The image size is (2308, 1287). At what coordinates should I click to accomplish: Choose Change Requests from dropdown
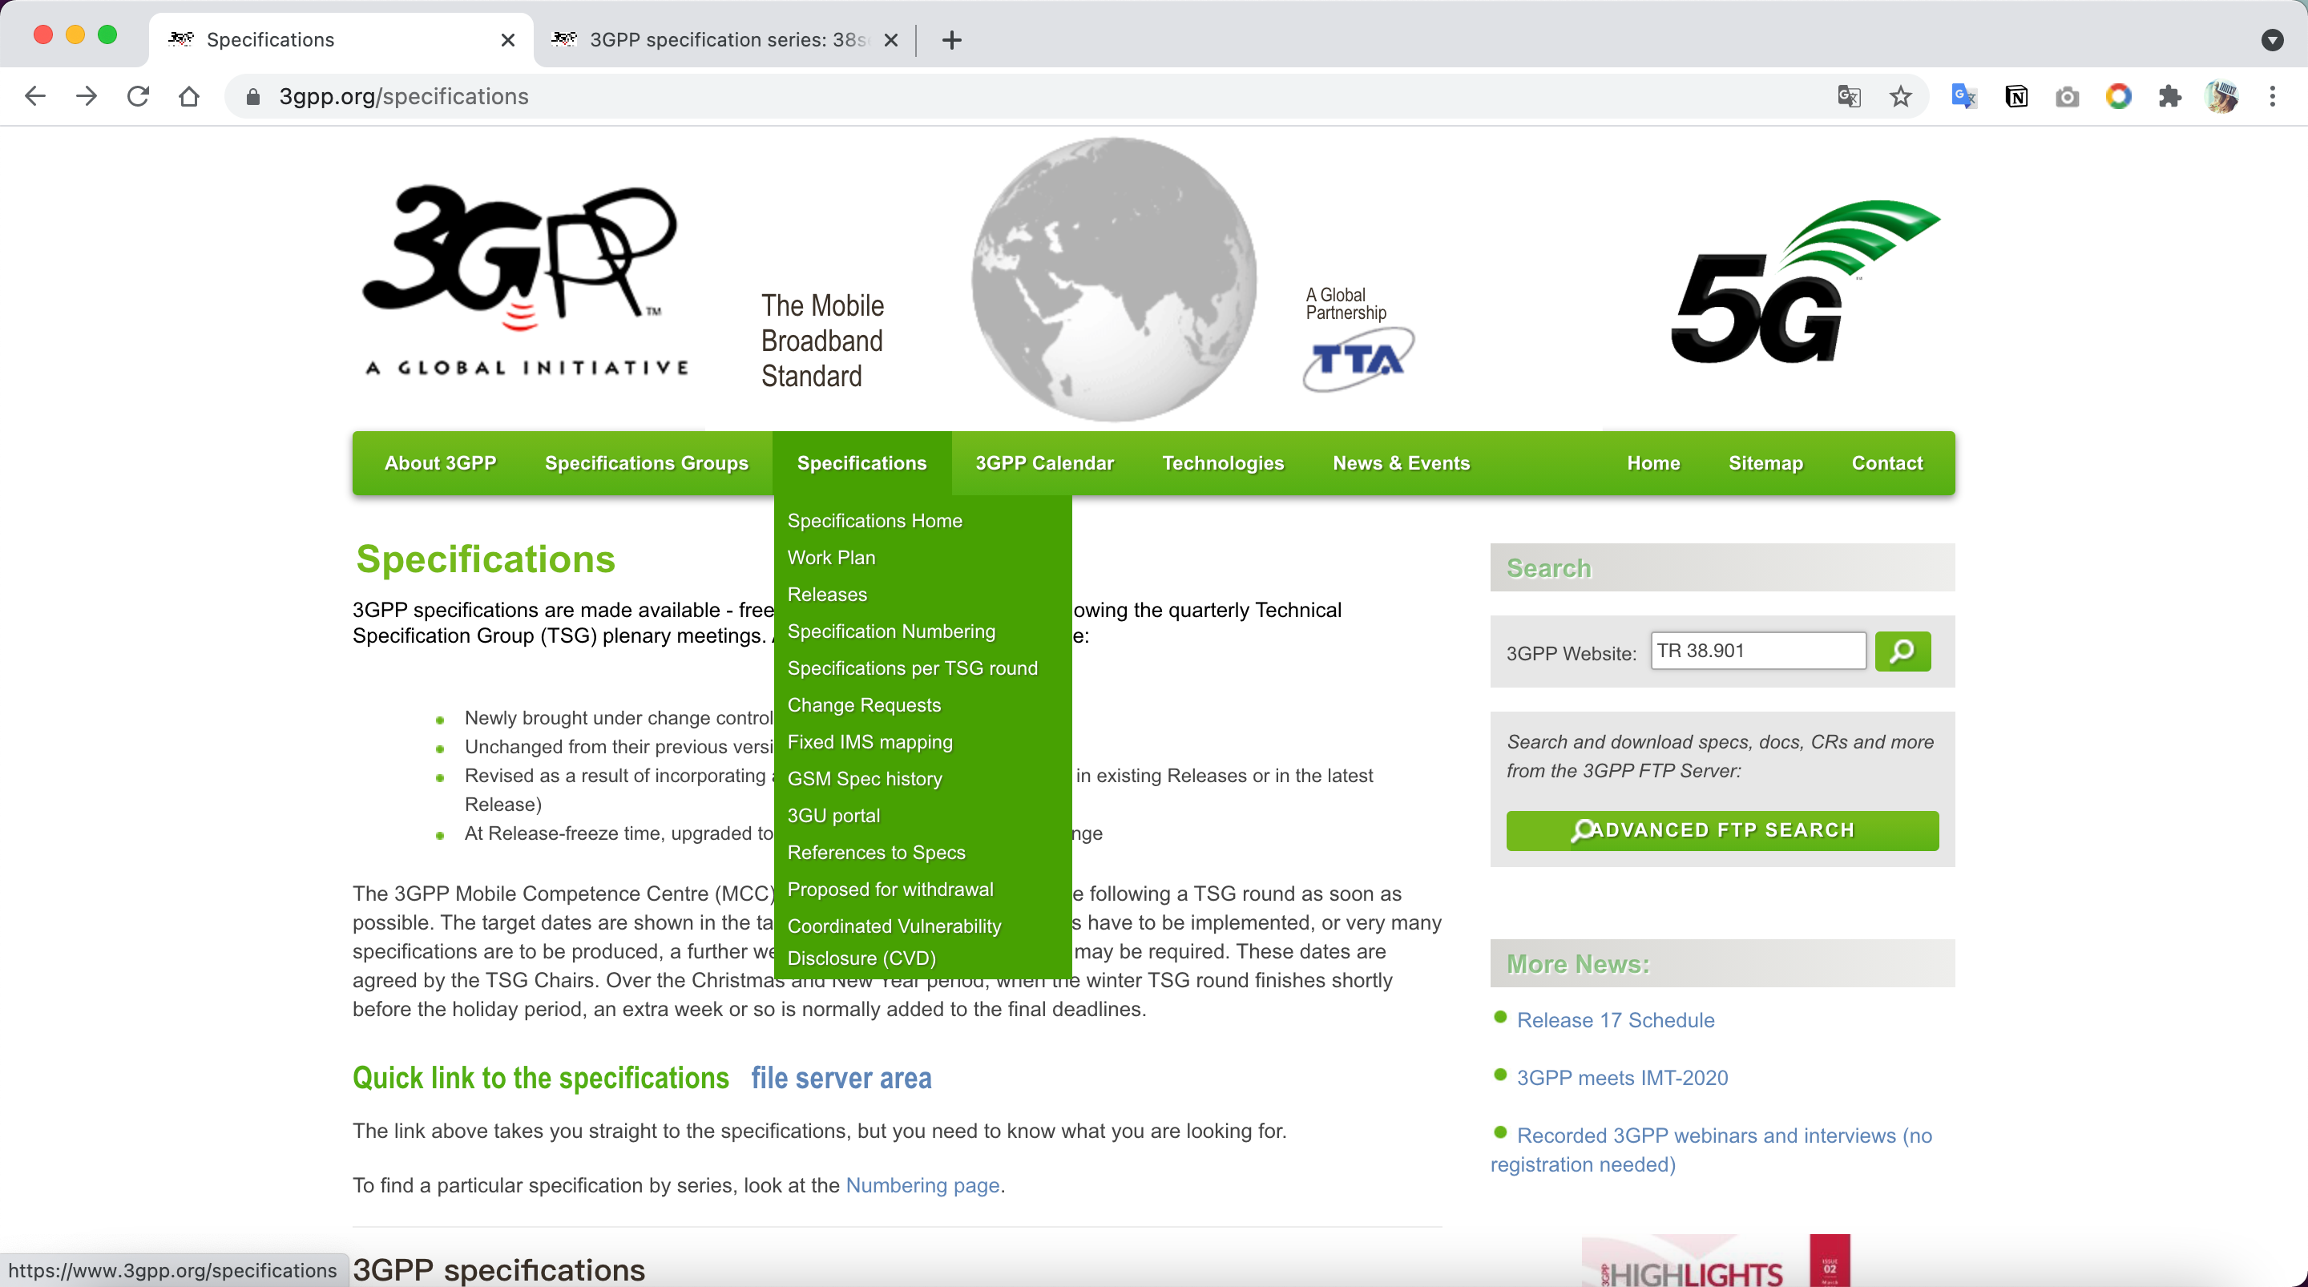864,704
